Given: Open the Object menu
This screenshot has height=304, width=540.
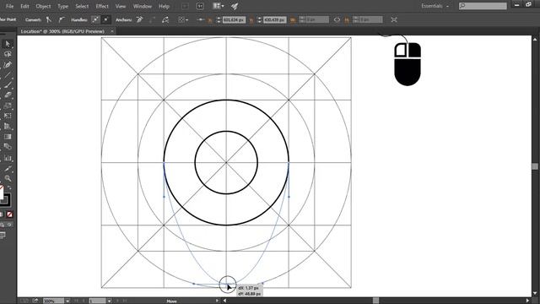Looking at the screenshot, I should [43, 6].
